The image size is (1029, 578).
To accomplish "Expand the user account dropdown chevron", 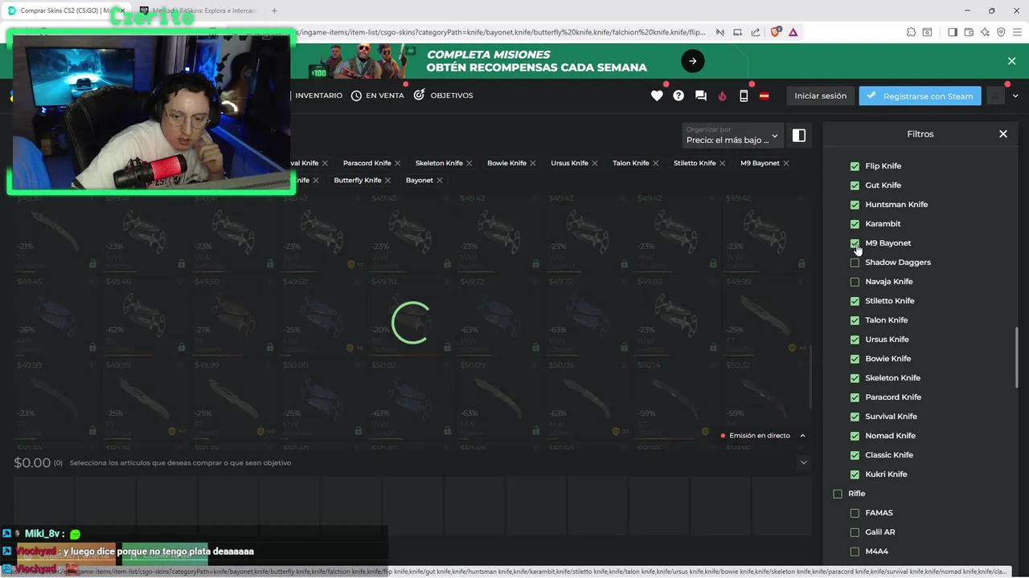I will [1015, 96].
